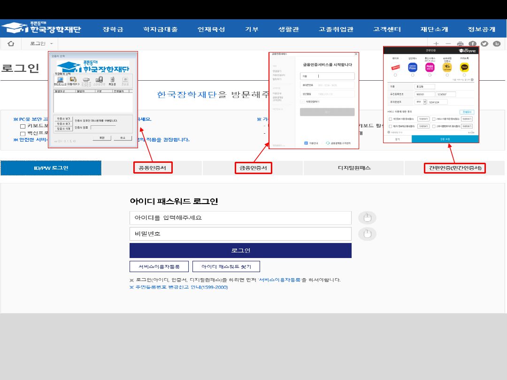507x380 pixels.
Task: Select the radio button under PAYCO
Action: (395, 75)
